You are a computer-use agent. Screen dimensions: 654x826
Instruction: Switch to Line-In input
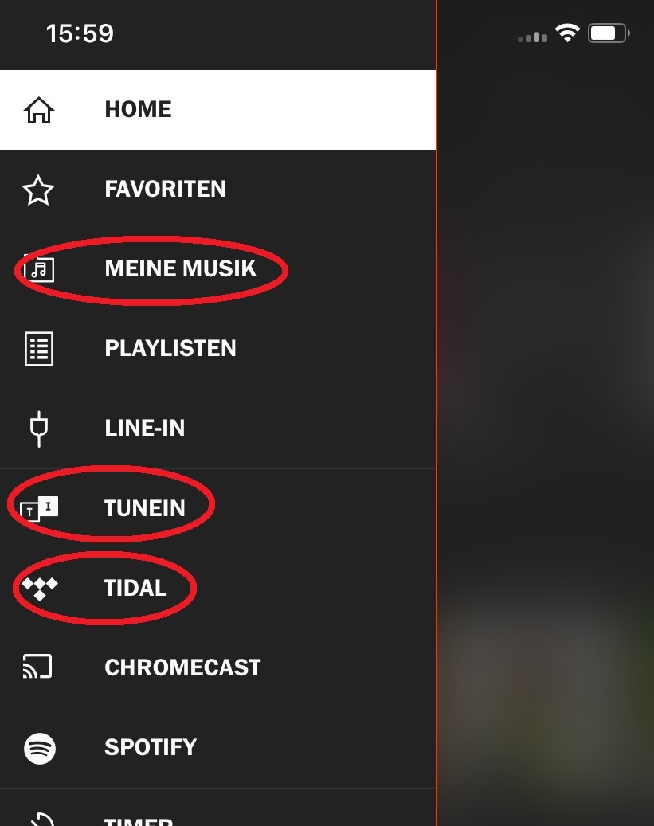144,428
